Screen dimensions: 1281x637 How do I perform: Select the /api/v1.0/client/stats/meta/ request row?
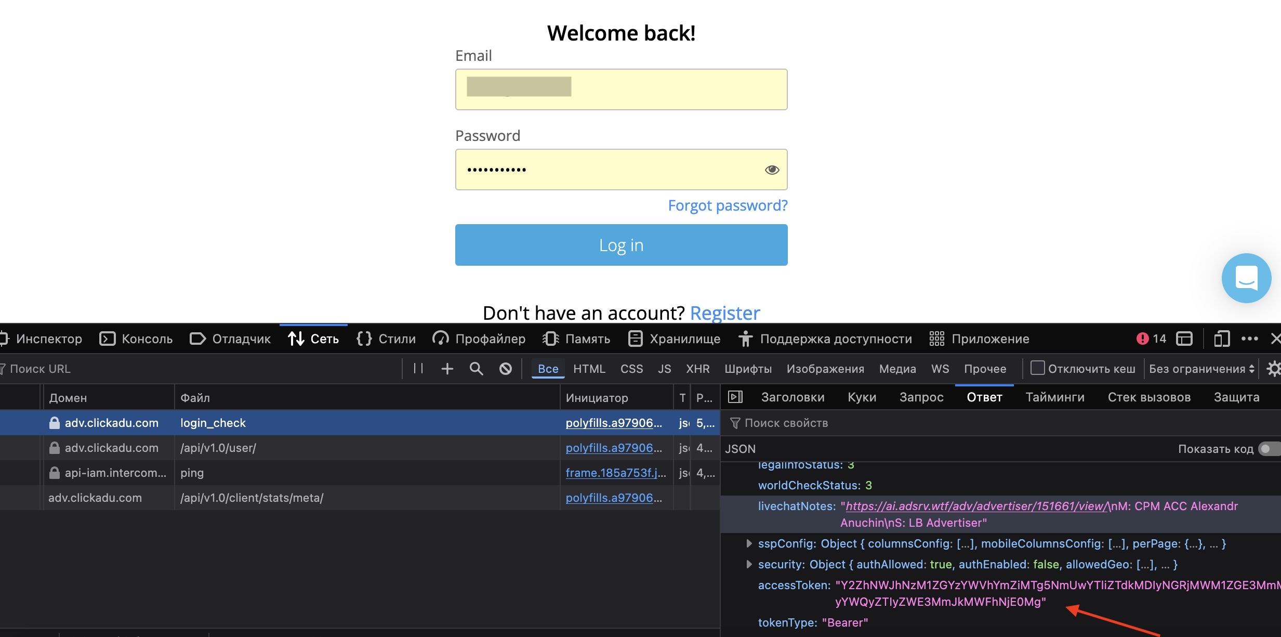[360, 498]
